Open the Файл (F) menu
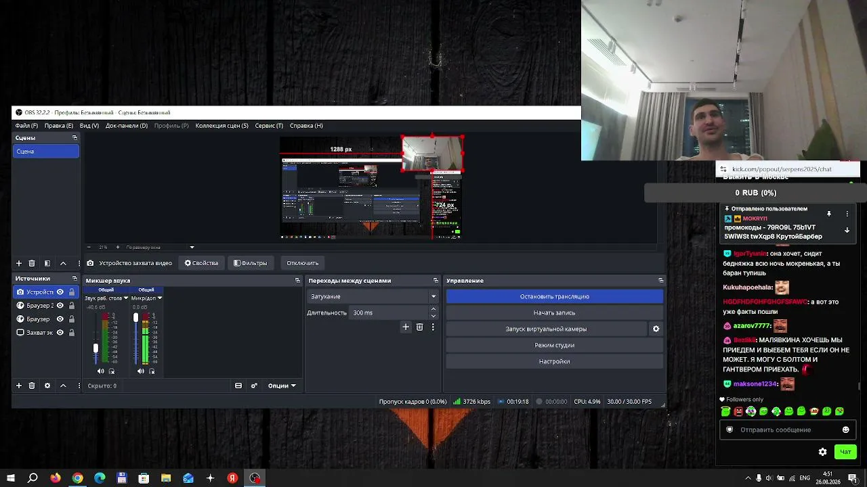This screenshot has height=487, width=867. pyautogui.click(x=26, y=125)
